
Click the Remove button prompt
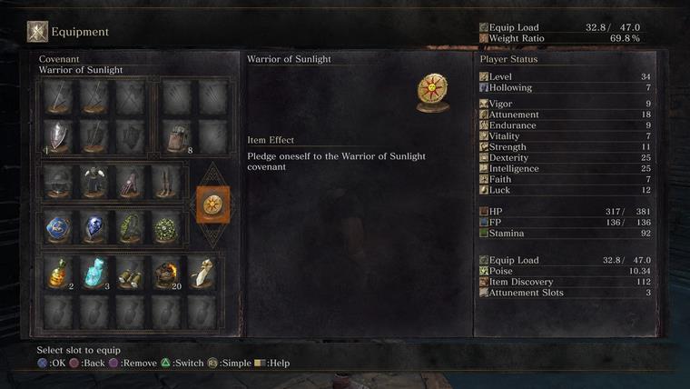133,363
